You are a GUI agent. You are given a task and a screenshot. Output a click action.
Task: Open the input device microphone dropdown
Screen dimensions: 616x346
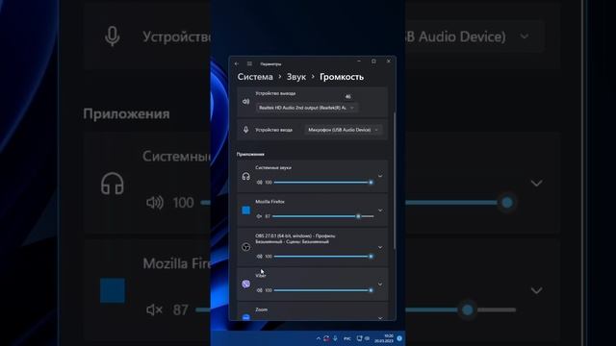(x=343, y=130)
